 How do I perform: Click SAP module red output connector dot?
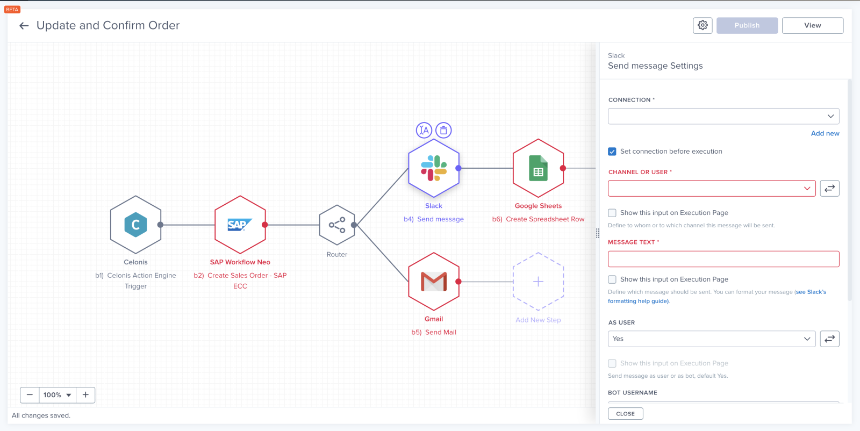[x=264, y=225]
